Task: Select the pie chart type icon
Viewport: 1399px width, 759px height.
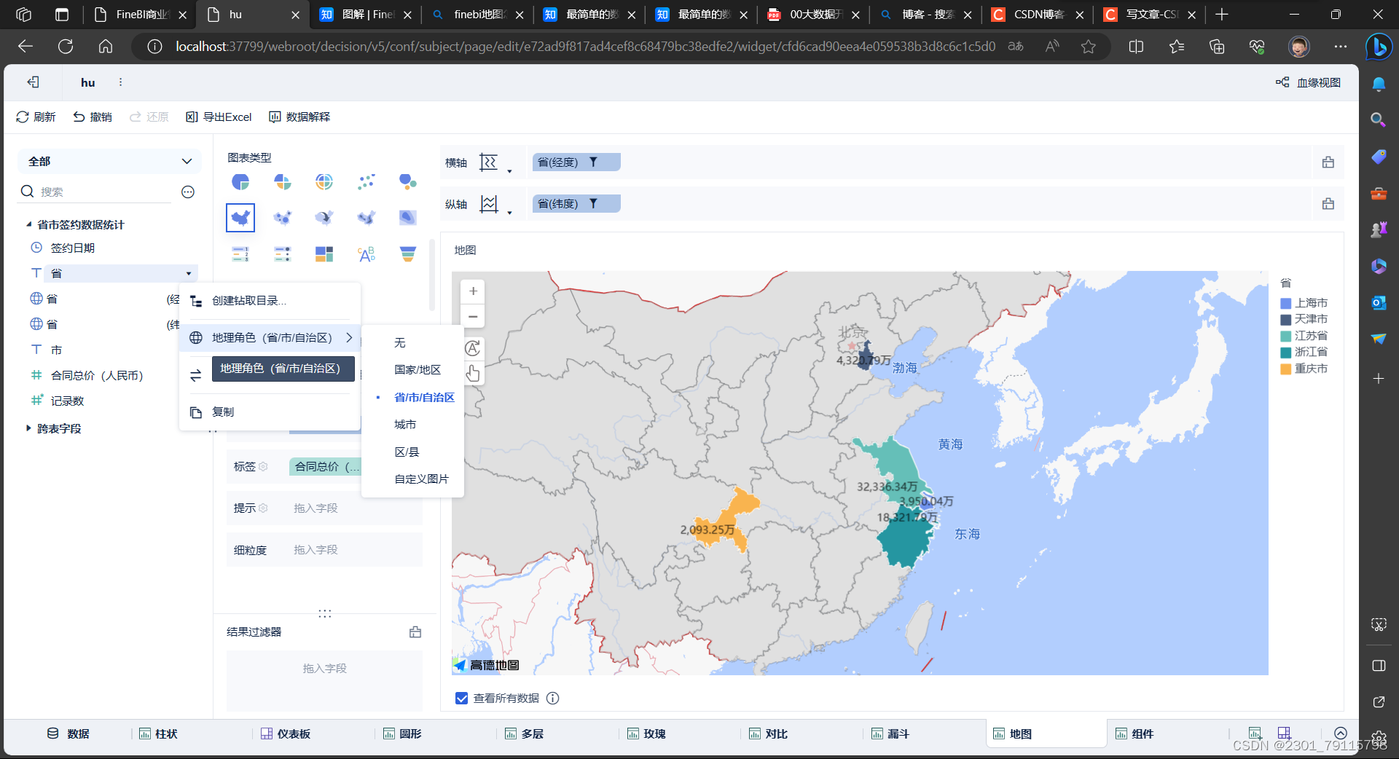Action: point(240,182)
